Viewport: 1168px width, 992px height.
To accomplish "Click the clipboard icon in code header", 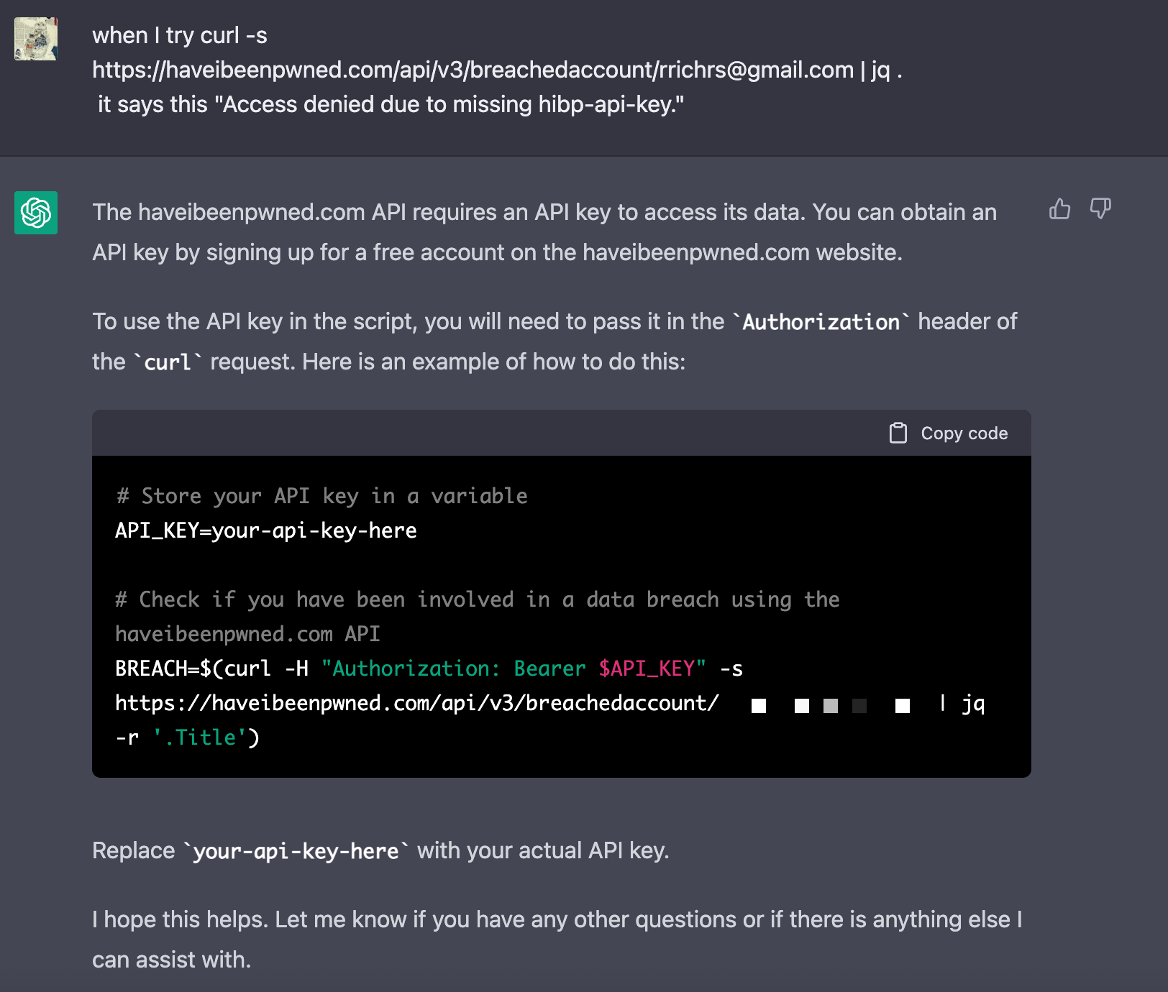I will pyautogui.click(x=898, y=433).
